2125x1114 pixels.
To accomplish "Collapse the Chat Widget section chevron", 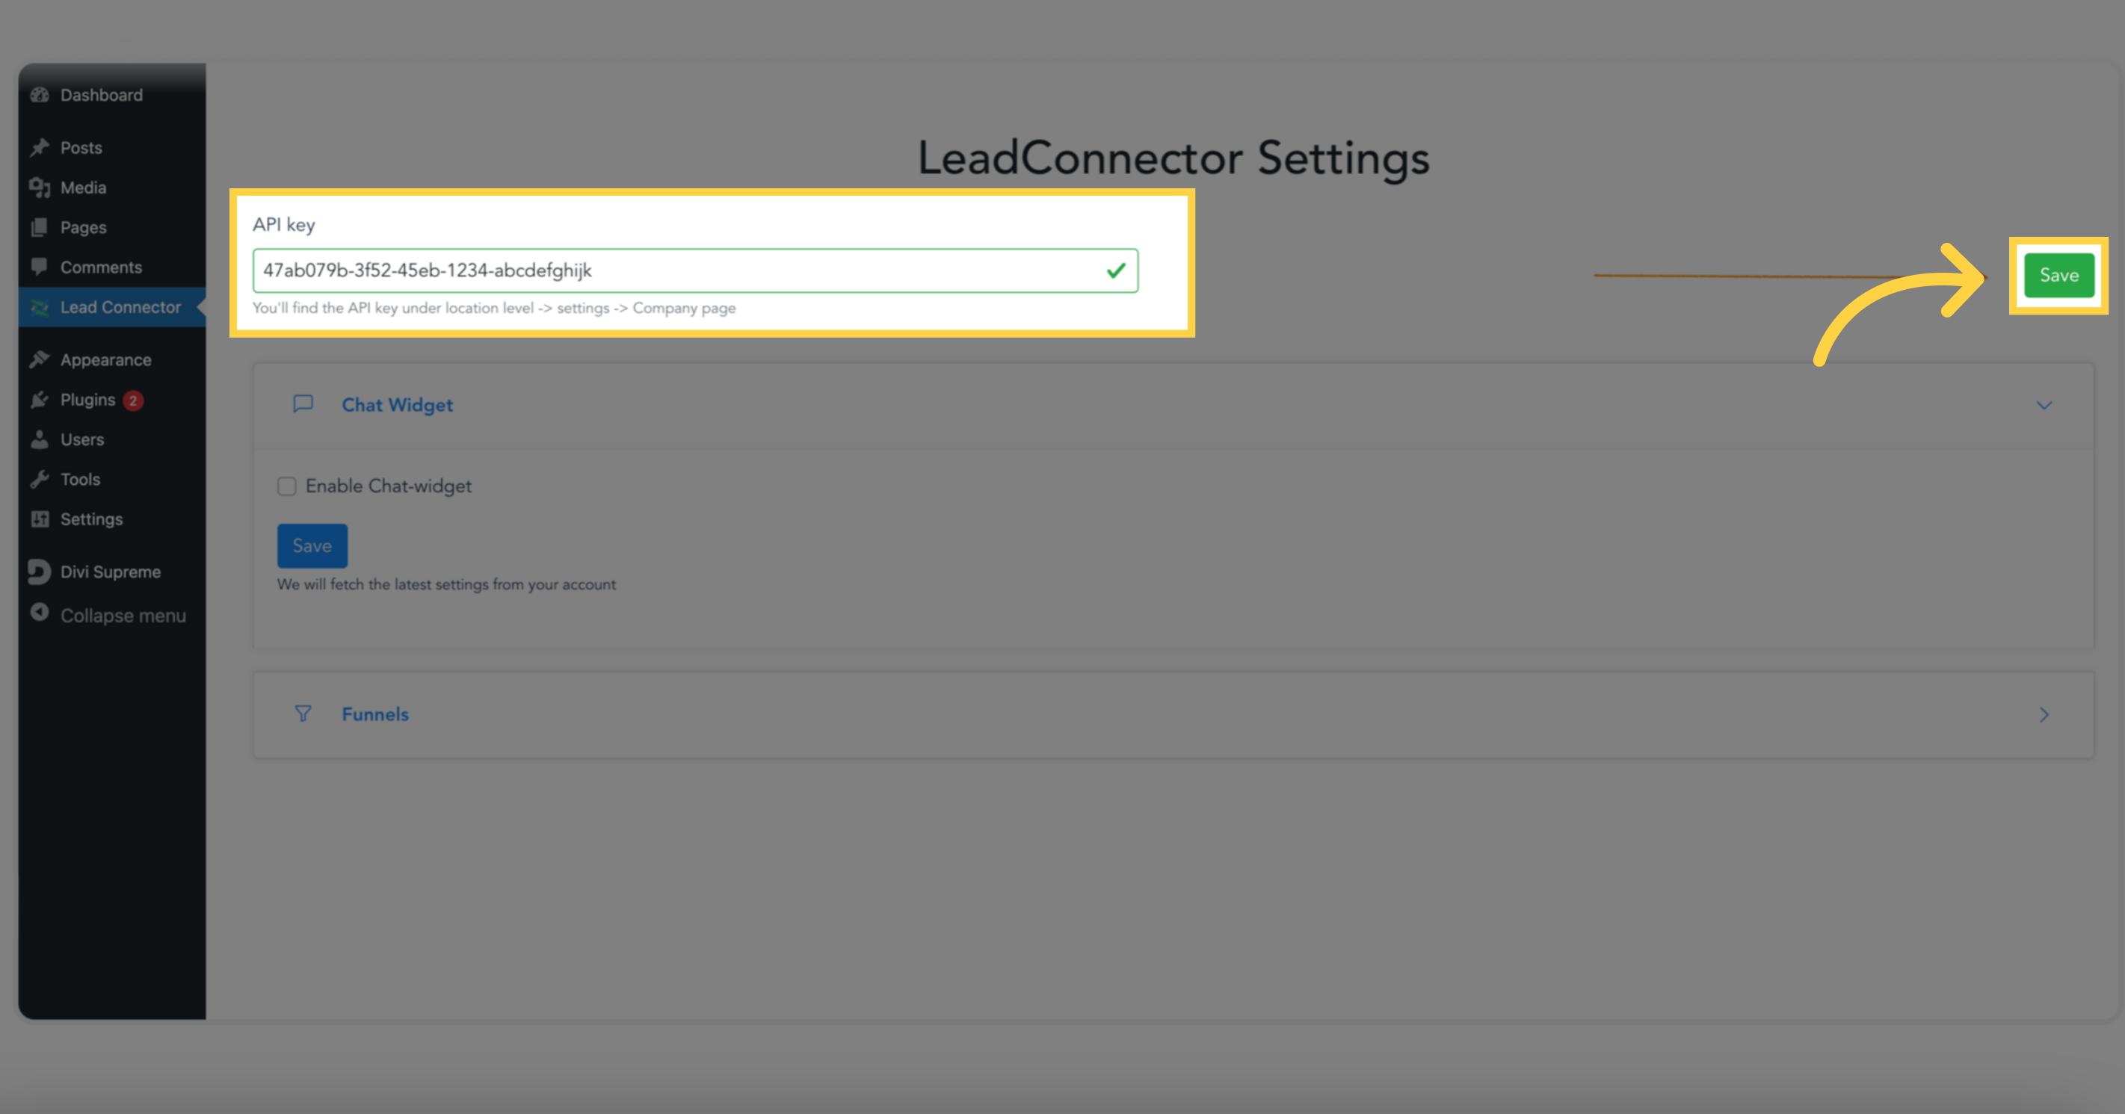I will pos(2044,405).
